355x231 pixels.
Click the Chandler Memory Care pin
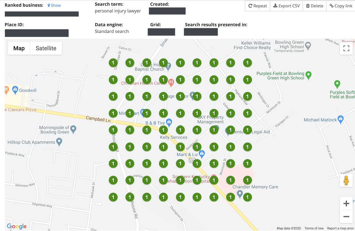(240, 194)
